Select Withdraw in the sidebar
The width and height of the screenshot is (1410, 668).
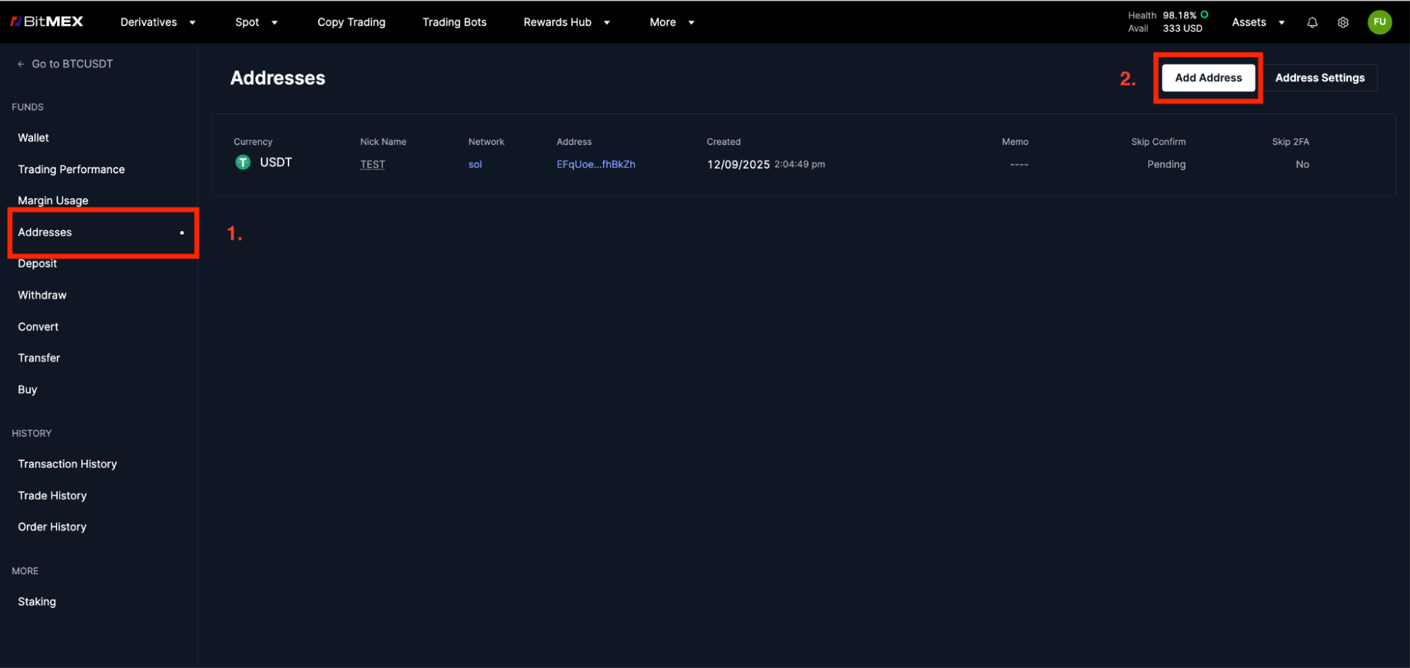click(42, 295)
